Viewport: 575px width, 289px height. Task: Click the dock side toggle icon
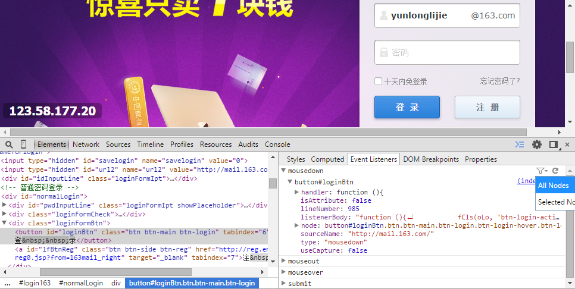tap(554, 144)
